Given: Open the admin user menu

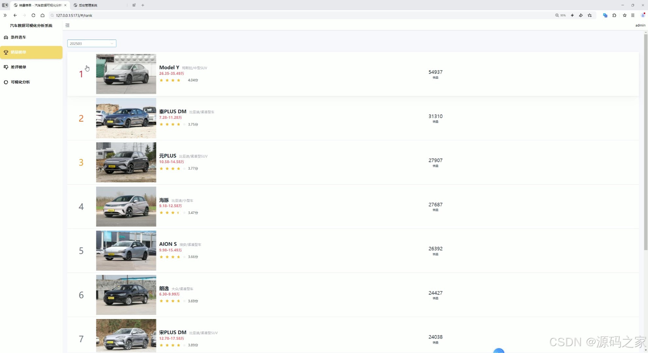Looking at the screenshot, I should (x=640, y=25).
